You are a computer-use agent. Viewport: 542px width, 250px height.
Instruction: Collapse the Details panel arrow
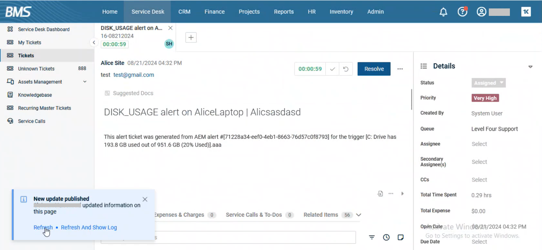(x=530, y=67)
